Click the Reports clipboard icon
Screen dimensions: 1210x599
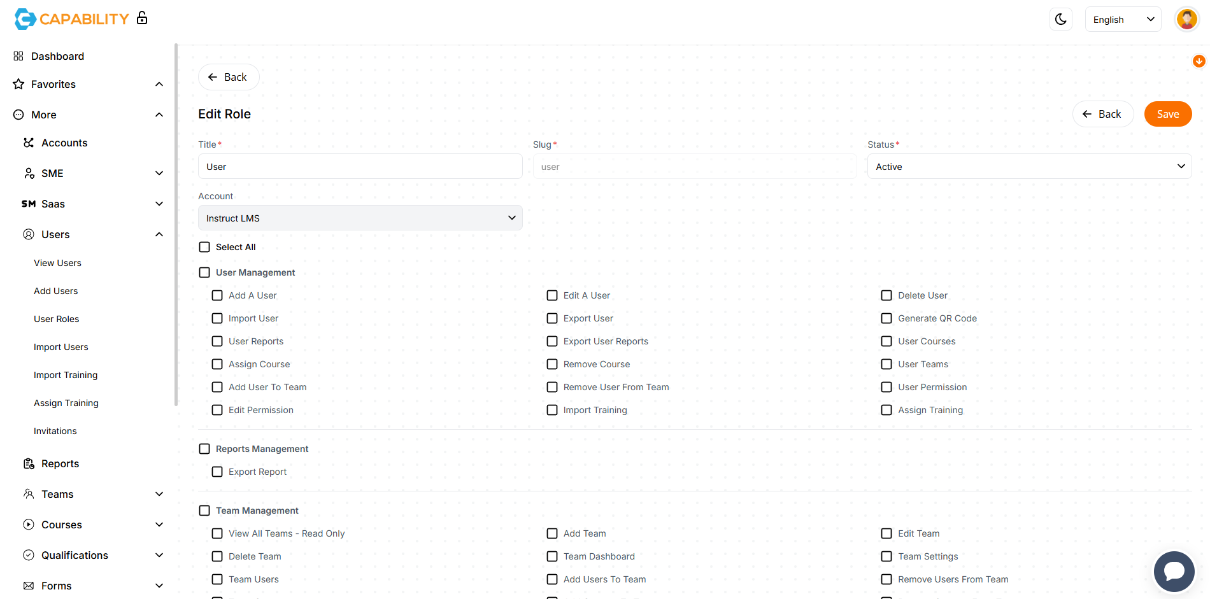(29, 463)
